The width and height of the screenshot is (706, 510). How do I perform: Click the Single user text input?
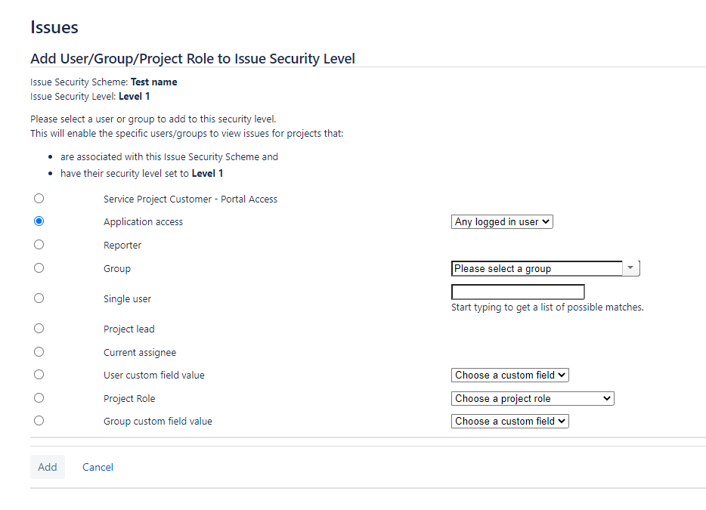(x=518, y=292)
